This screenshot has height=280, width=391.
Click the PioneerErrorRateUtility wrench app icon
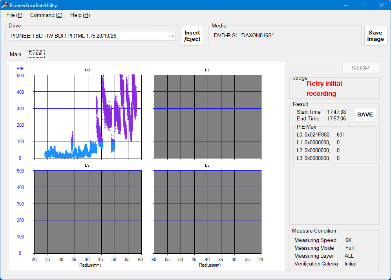tap(4, 5)
